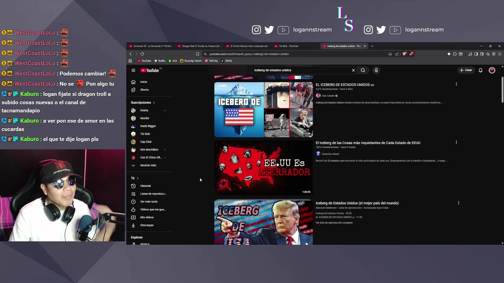The width and height of the screenshot is (504, 283).
Task: Clear the search box with the X
Action: (x=353, y=70)
